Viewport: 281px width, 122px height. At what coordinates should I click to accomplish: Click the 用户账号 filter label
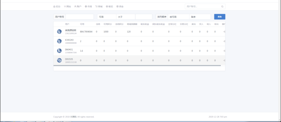tap(60, 17)
